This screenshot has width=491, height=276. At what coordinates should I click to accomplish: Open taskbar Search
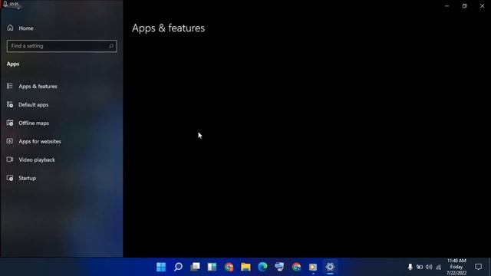pos(178,267)
